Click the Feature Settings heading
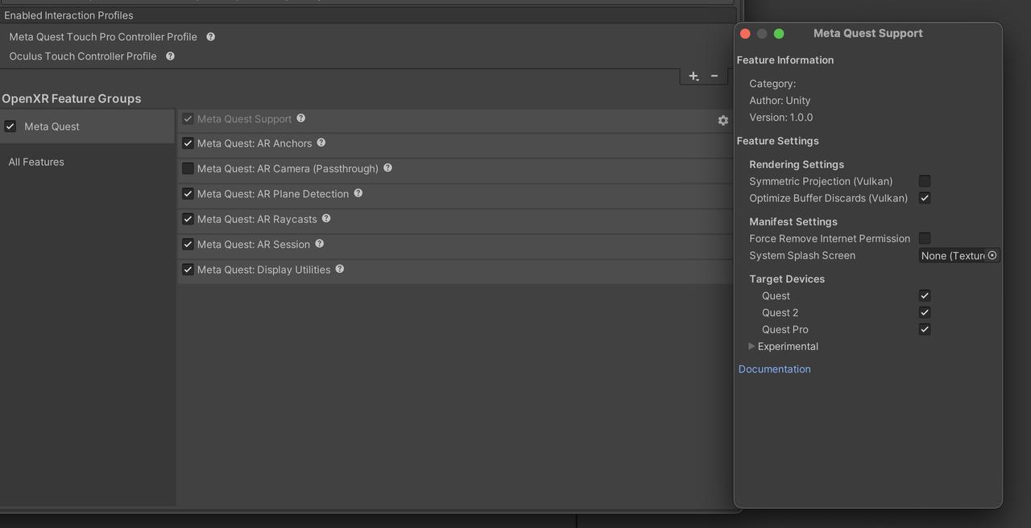1031x528 pixels. [x=778, y=140]
